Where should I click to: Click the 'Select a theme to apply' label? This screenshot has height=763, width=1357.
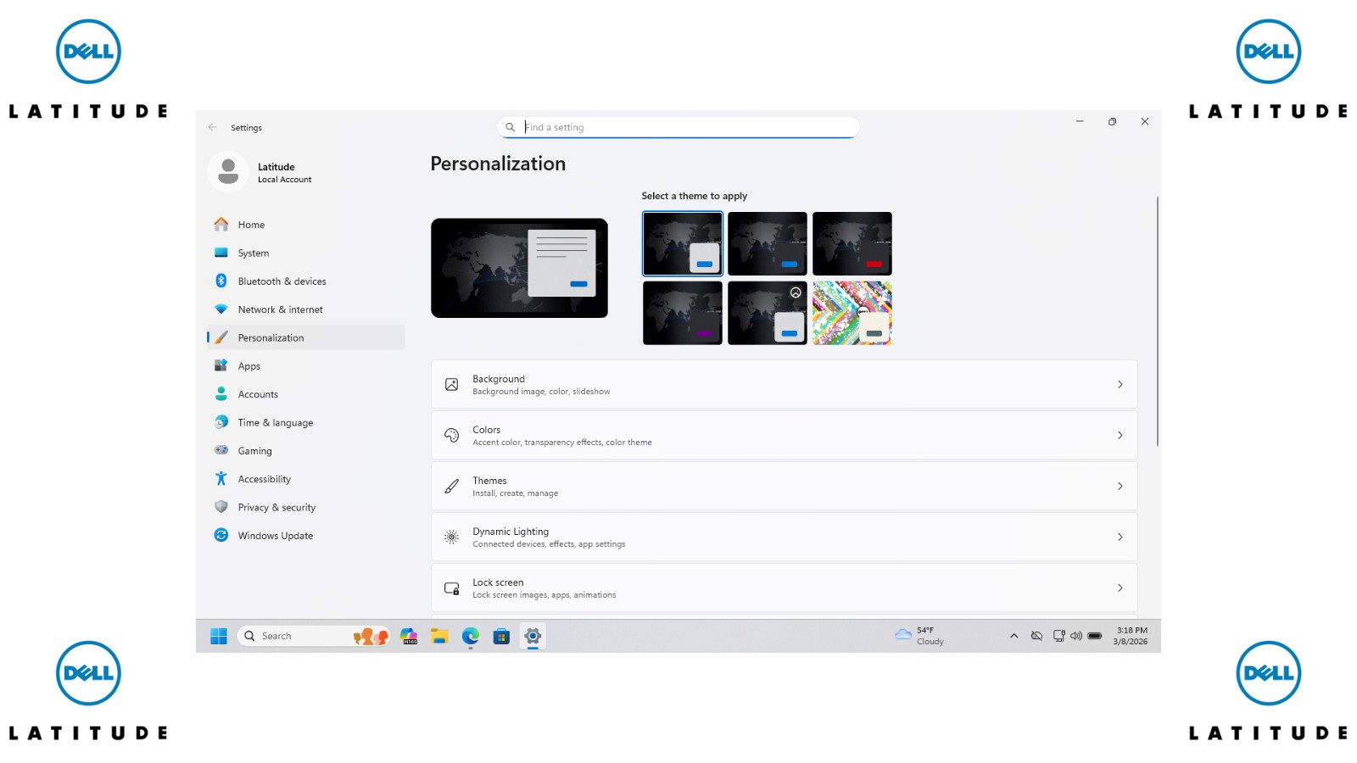point(695,196)
